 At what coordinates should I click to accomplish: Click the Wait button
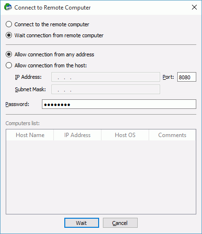pos(81,223)
